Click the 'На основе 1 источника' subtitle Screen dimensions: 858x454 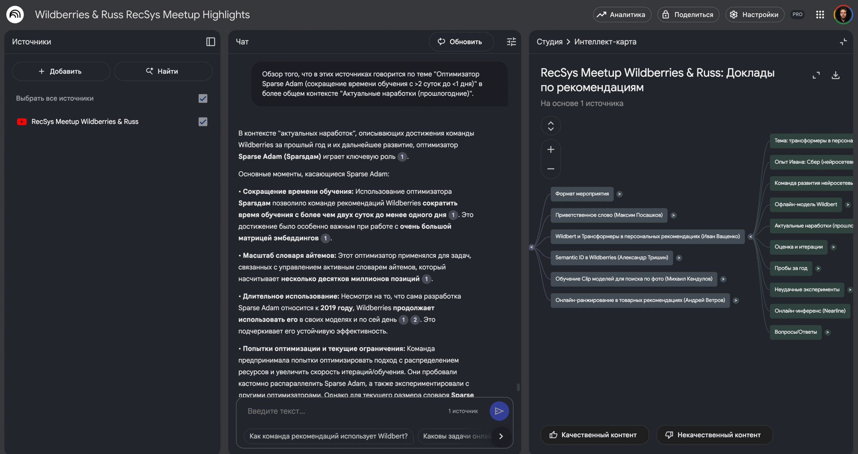(x=582, y=103)
